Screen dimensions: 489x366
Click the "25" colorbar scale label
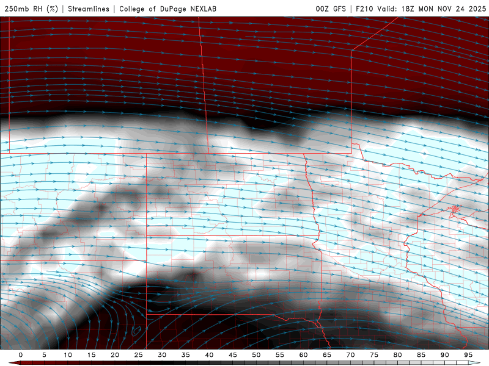tap(139, 355)
